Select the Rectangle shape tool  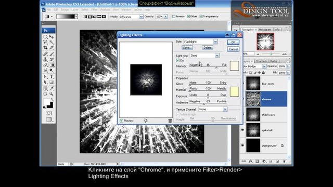pos(52,82)
